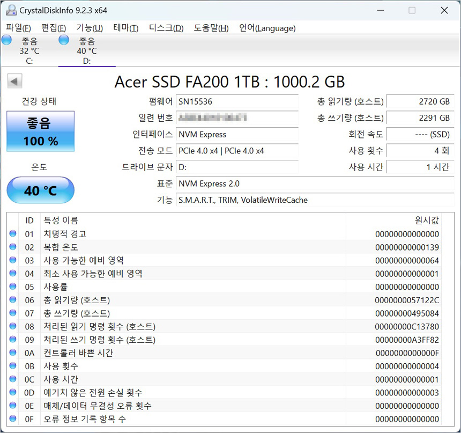Click status orb for attribute 02 복합 온도
This screenshot has height=433, width=461.
coord(13,247)
